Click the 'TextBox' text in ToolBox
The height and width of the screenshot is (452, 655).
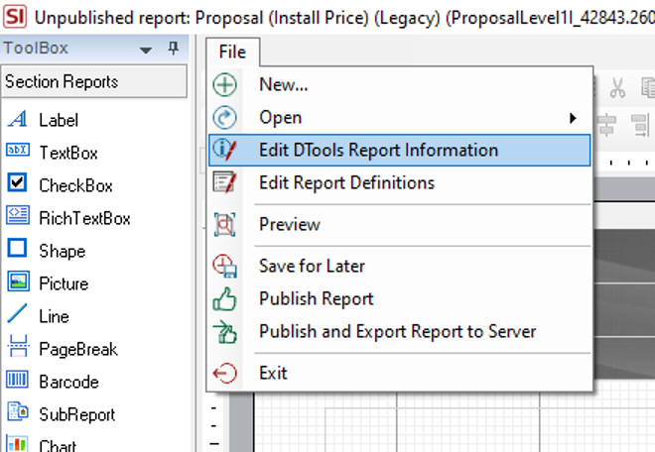click(x=68, y=153)
